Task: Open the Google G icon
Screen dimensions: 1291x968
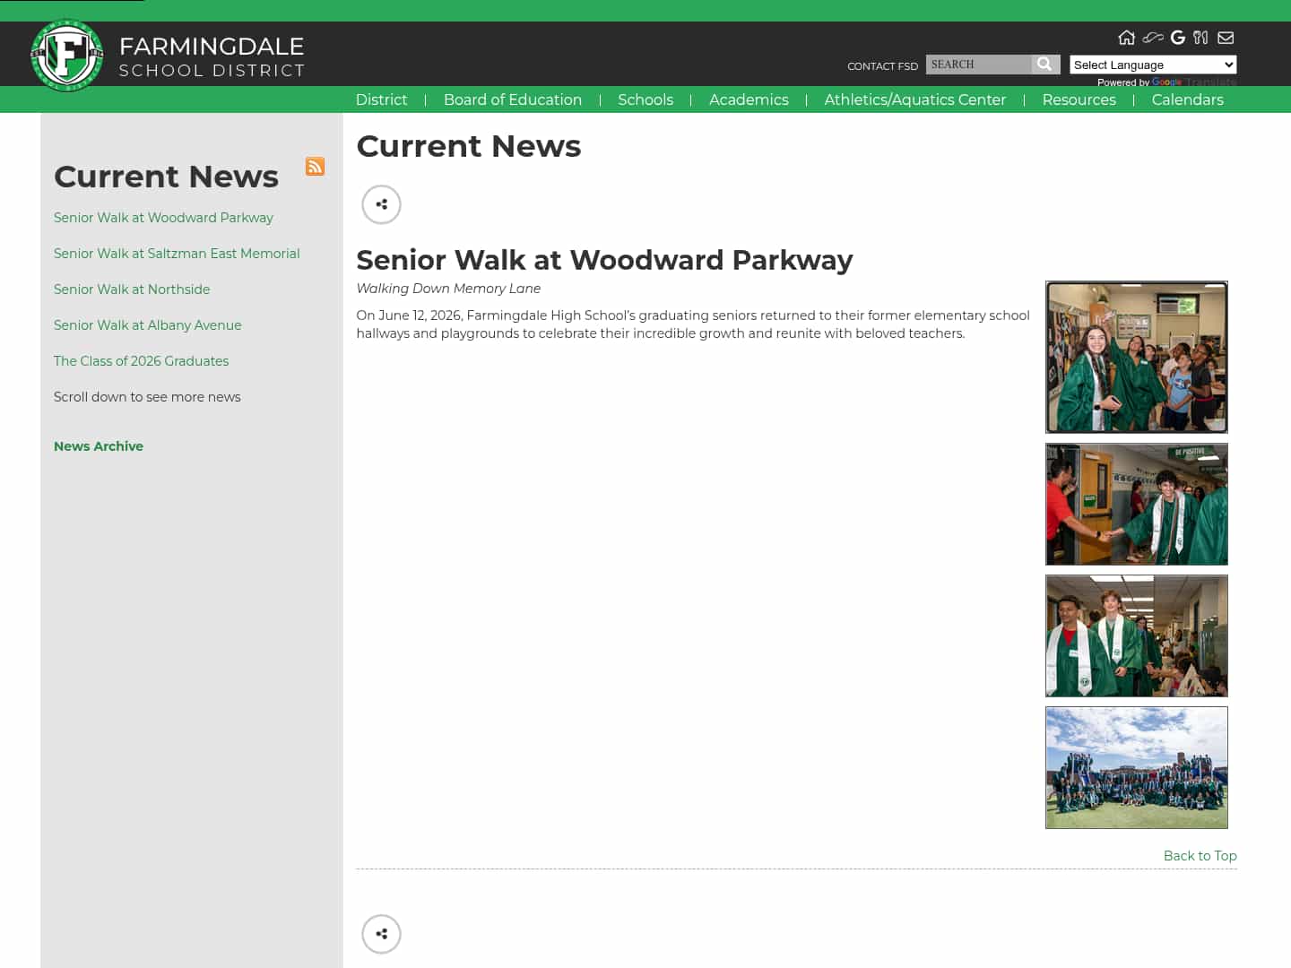Action: tap(1178, 38)
